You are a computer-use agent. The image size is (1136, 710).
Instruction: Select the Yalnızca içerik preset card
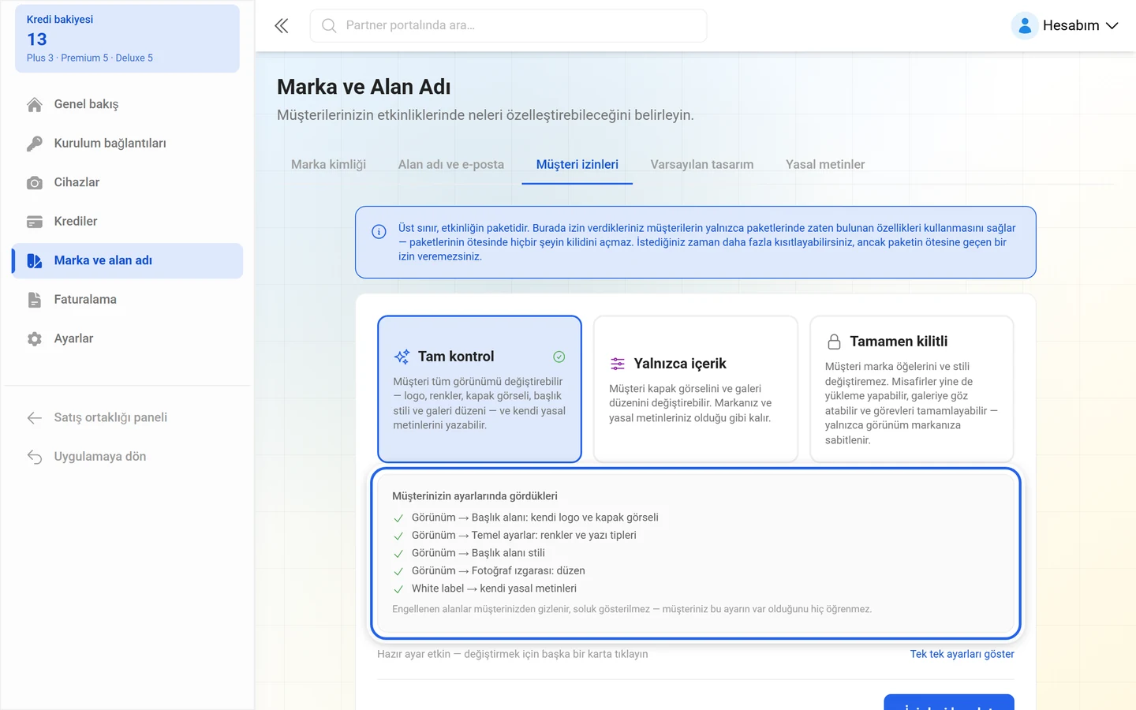pos(696,389)
